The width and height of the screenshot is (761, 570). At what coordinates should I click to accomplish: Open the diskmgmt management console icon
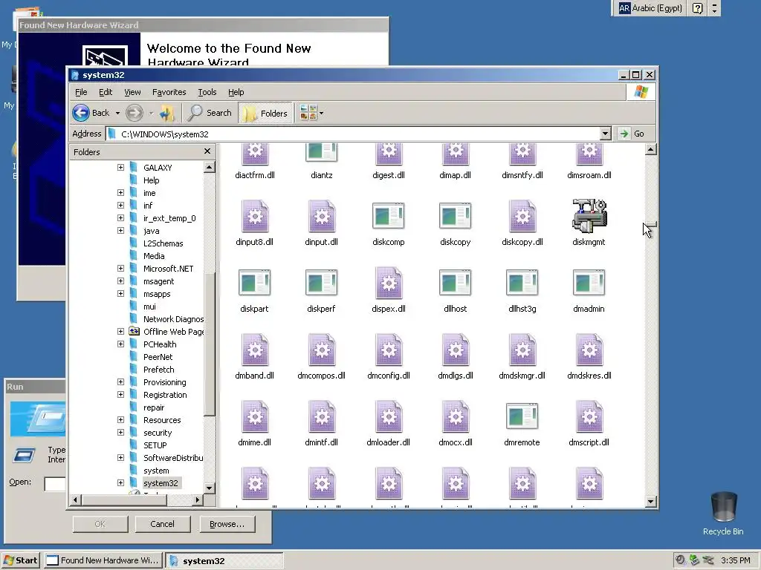[589, 216]
